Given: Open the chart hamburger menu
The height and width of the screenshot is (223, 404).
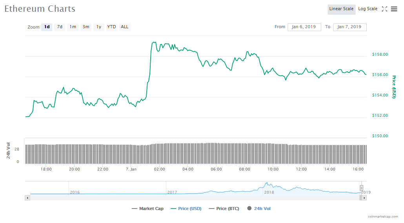Looking at the screenshot, I should [x=394, y=9].
